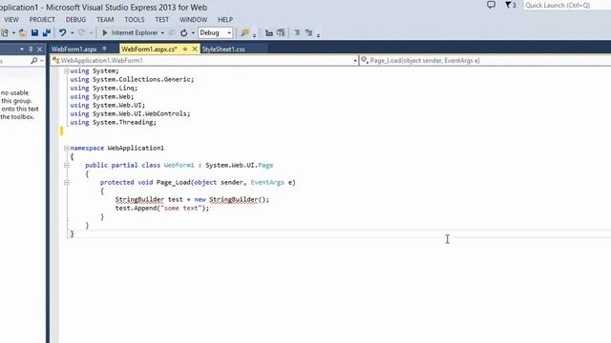Click the increase indent icon
Viewport: 611px width, 343px height.
click(x=281, y=33)
